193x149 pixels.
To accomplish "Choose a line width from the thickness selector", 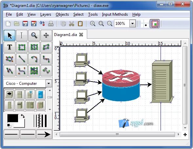I will coord(40,121).
